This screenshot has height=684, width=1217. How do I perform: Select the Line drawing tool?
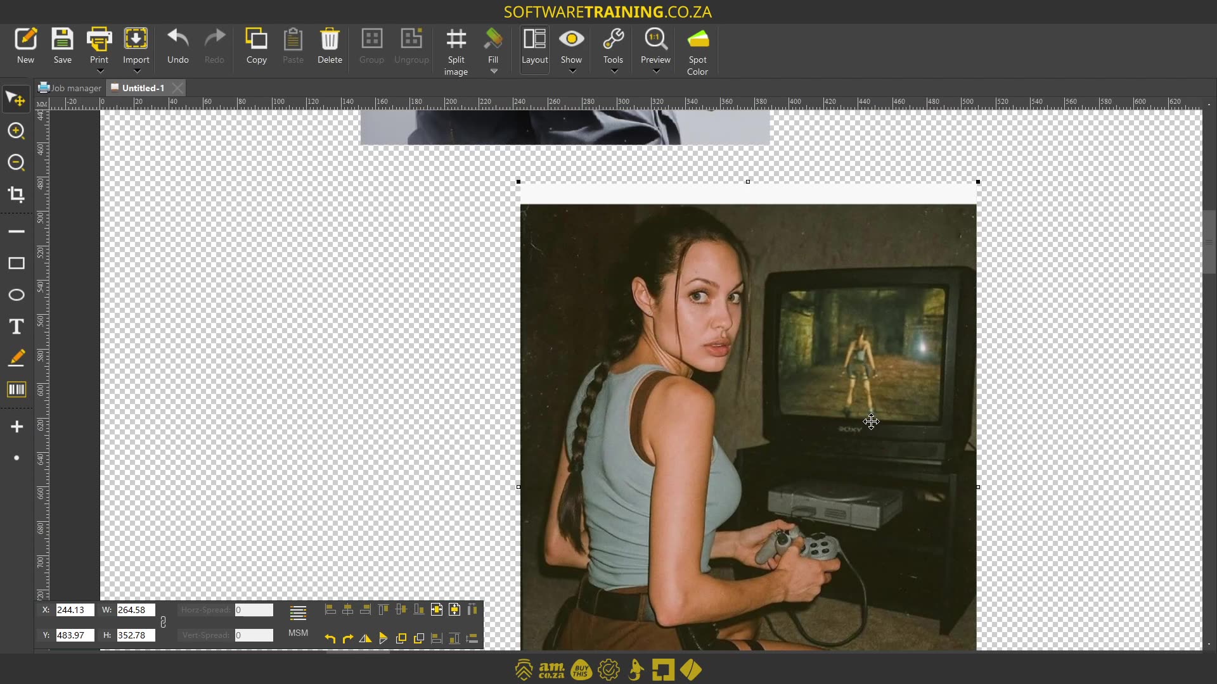click(x=16, y=232)
